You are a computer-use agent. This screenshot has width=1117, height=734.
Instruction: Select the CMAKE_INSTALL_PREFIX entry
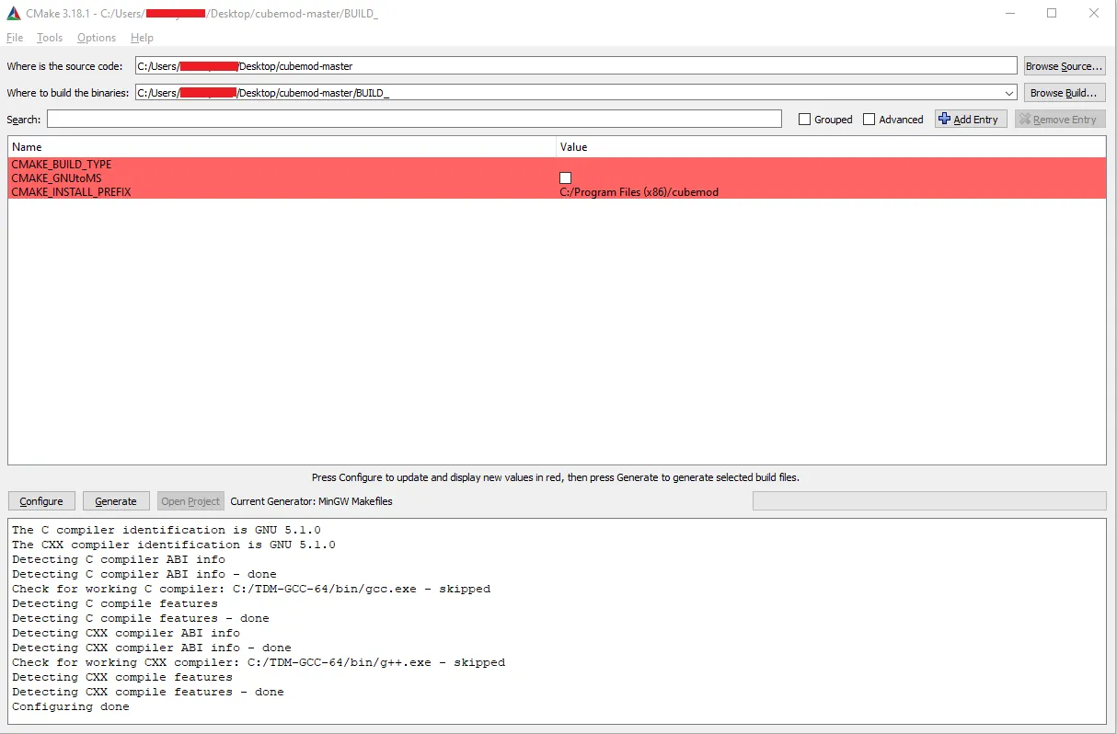point(71,192)
